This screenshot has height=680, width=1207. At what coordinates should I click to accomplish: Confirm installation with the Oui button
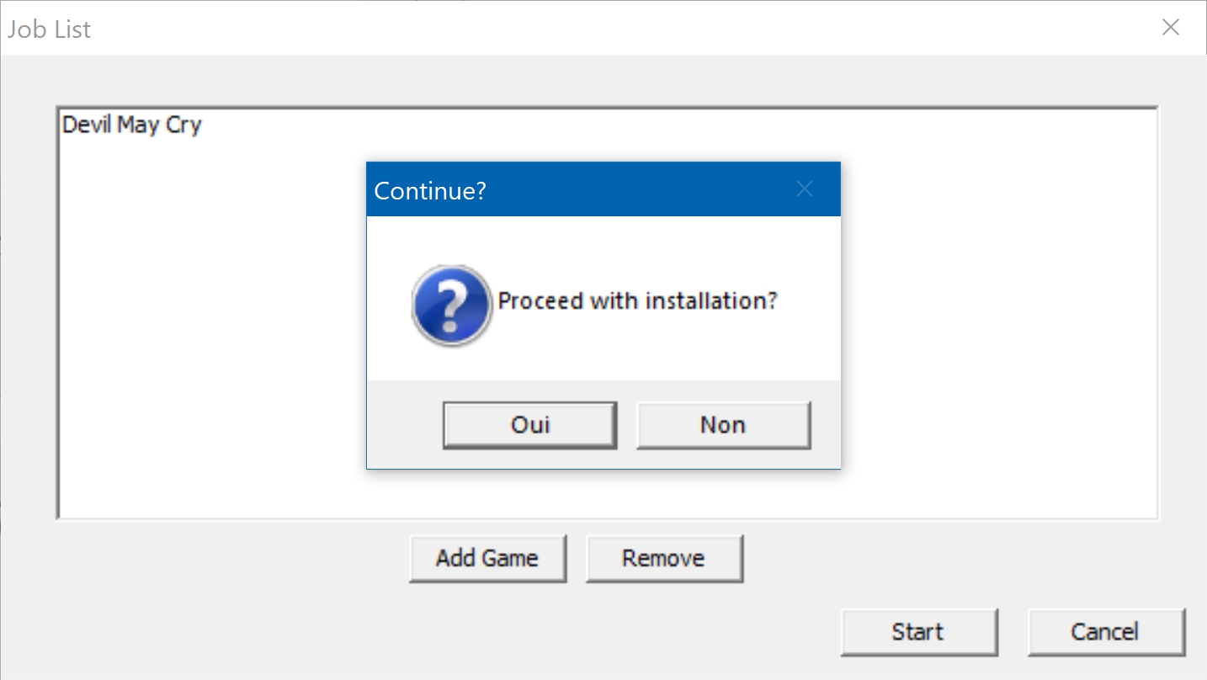point(530,425)
